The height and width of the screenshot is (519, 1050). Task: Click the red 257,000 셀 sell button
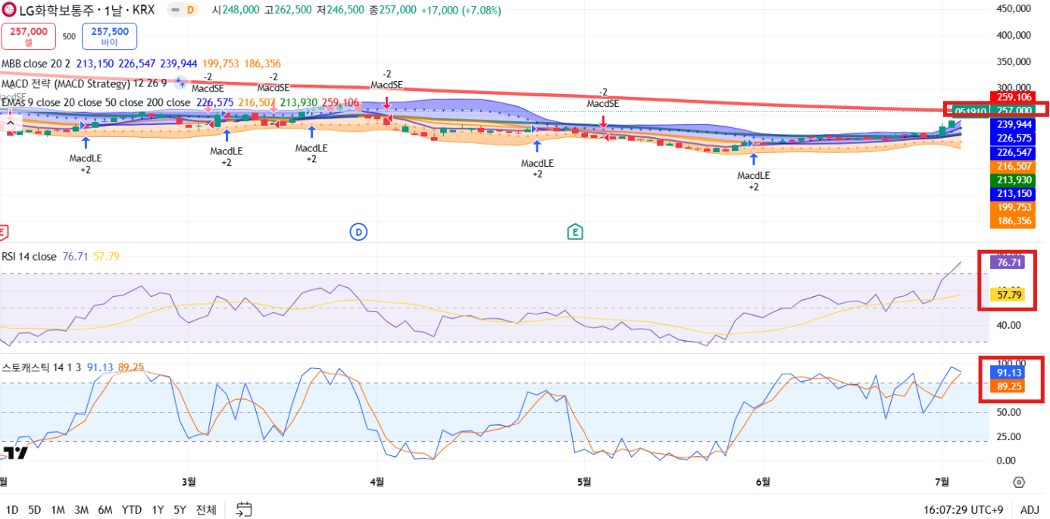coord(28,36)
